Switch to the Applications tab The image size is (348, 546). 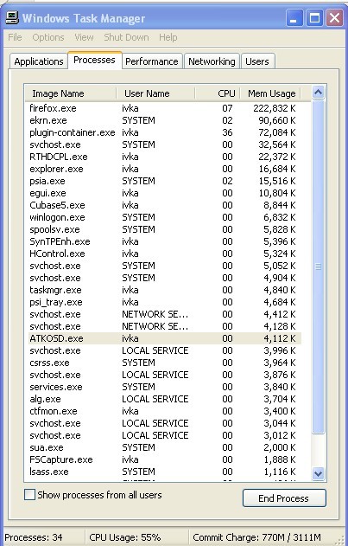coord(39,61)
